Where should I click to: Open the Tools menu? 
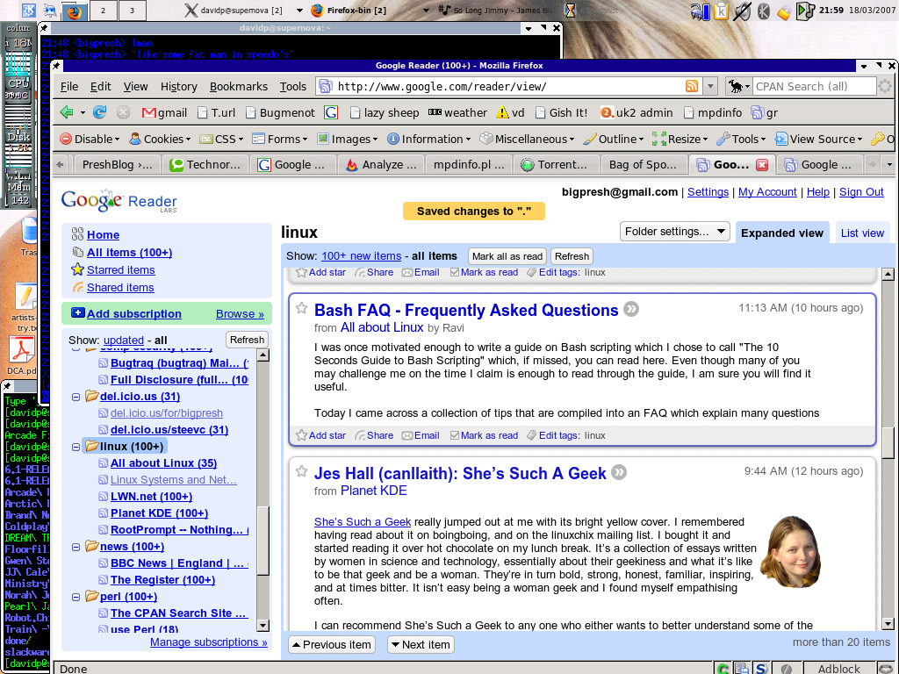tap(293, 87)
